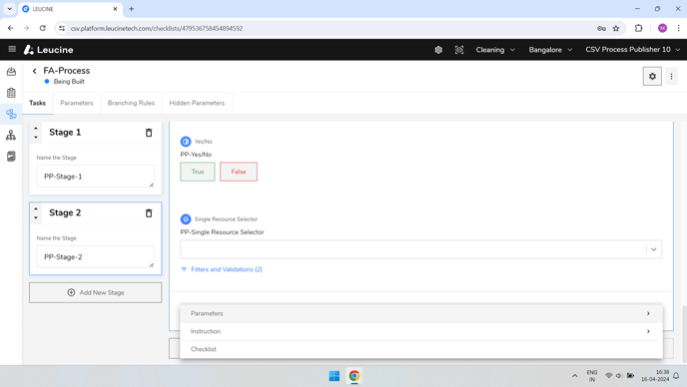The width and height of the screenshot is (687, 387).
Task: Expand the Instruction submenu item
Action: tap(420, 331)
